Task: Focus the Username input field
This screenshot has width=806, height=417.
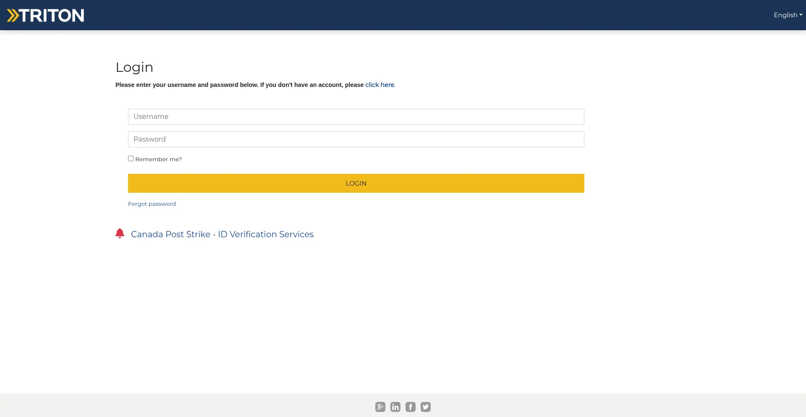Action: [x=356, y=117]
